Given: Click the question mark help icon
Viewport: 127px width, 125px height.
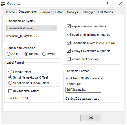Looking at the screenshot, I should click(108, 4).
